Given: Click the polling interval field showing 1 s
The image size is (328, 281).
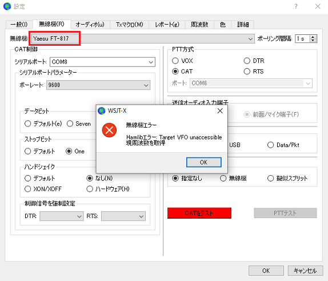Looking at the screenshot, I should click(x=302, y=39).
